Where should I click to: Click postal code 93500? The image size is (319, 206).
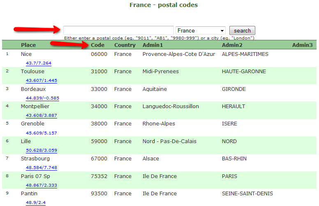(99, 194)
